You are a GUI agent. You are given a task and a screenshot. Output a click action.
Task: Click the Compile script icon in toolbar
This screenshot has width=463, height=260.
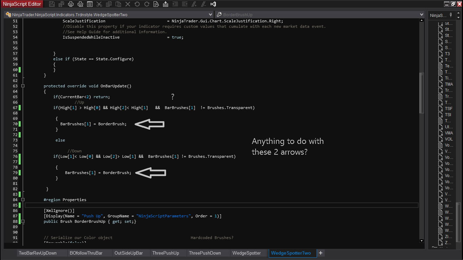165,4
